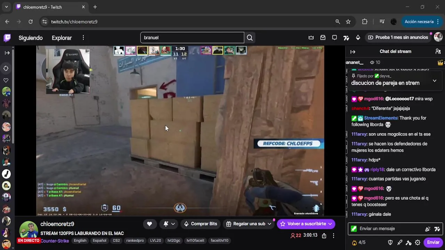Open Get Bits diamond icon in header
This screenshot has height=250, width=445.
(x=358, y=37)
